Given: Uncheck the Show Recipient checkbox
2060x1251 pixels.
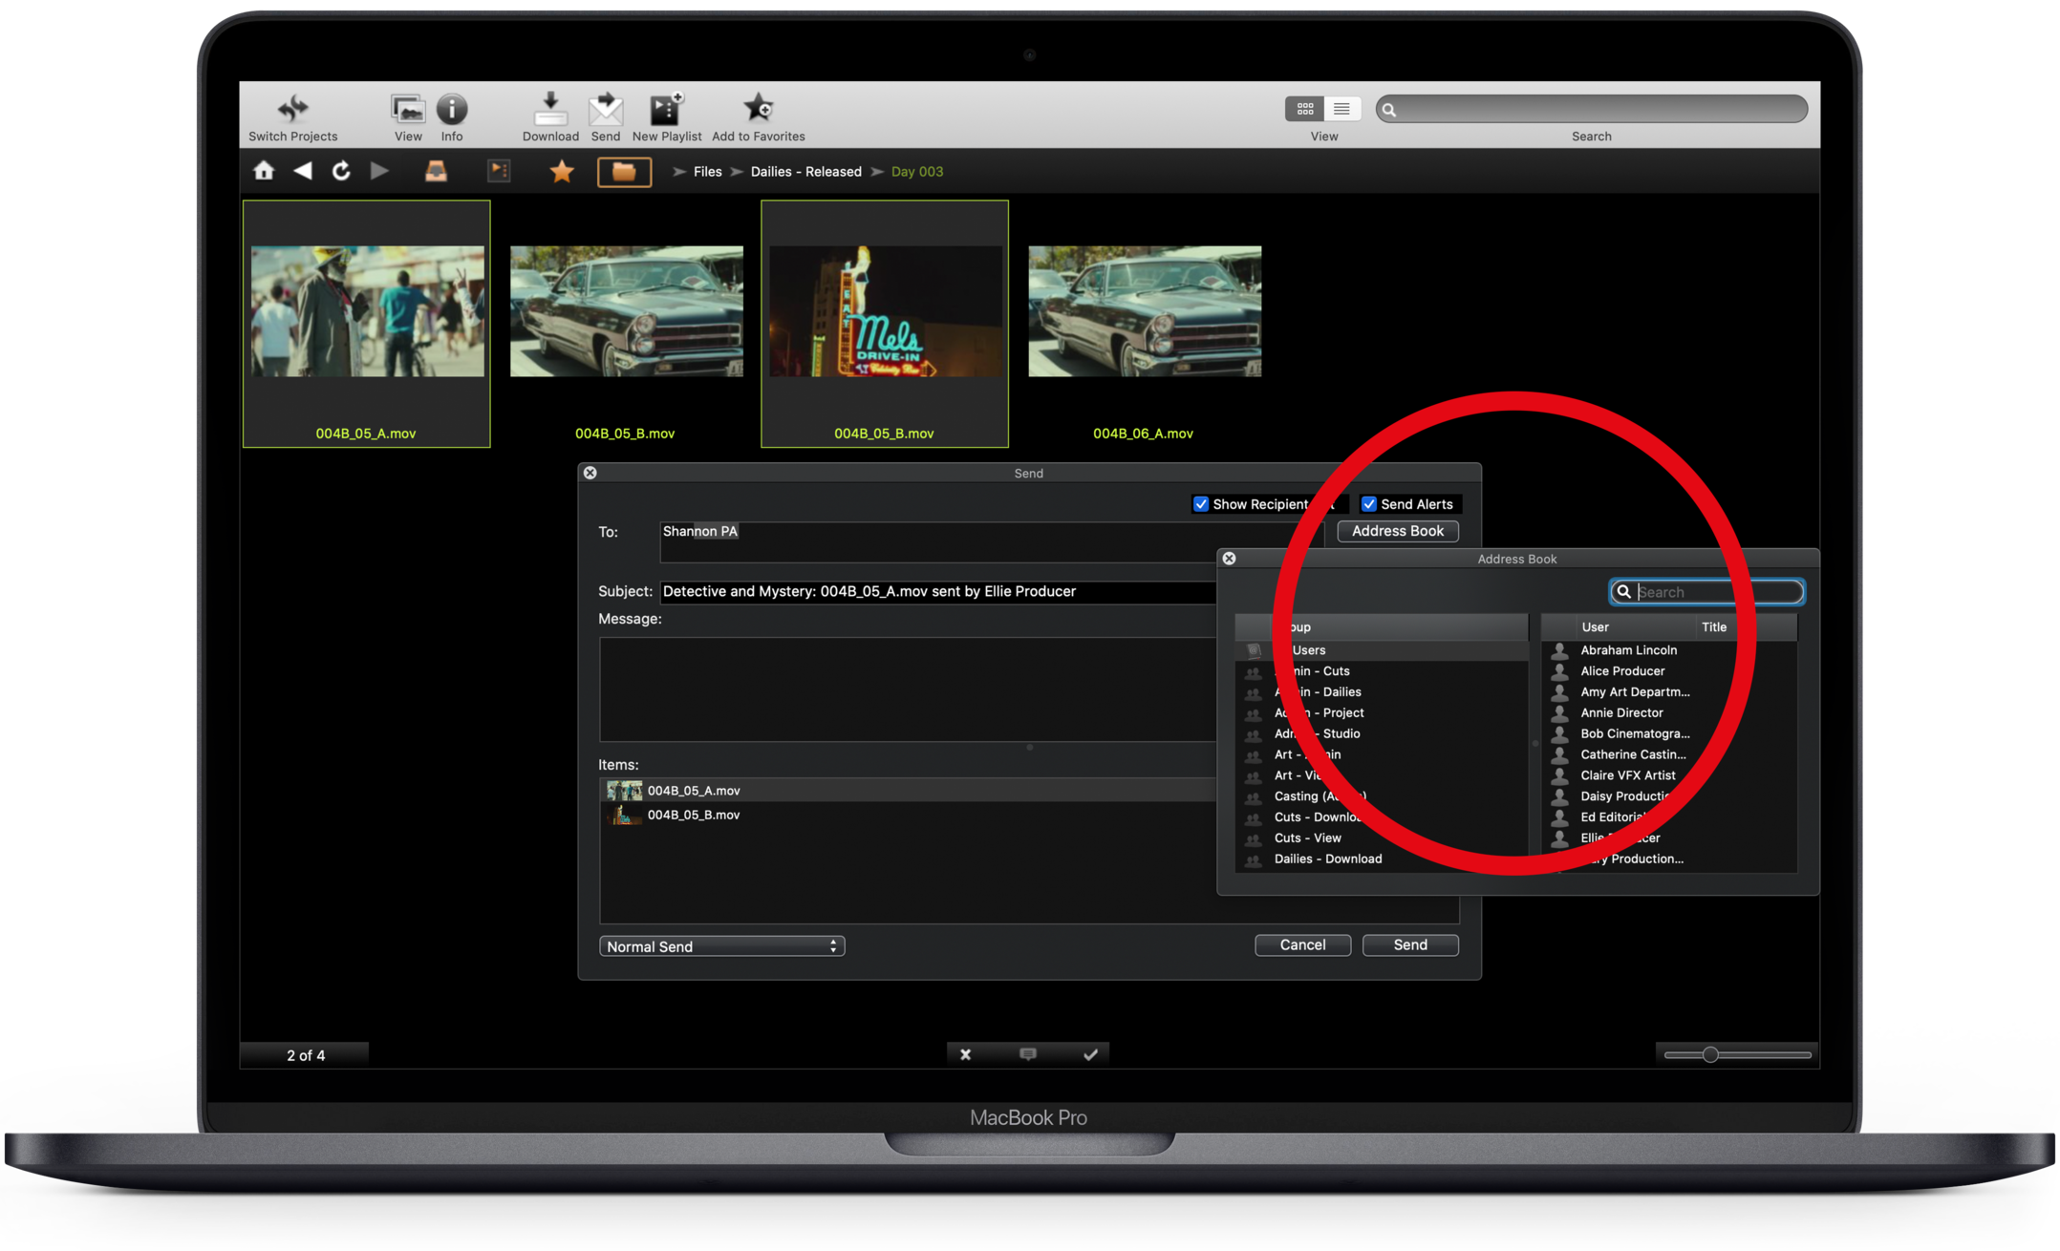Looking at the screenshot, I should 1201,504.
